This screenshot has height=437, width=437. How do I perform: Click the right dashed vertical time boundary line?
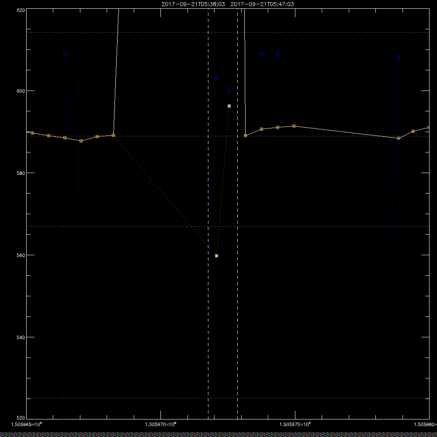point(237,214)
